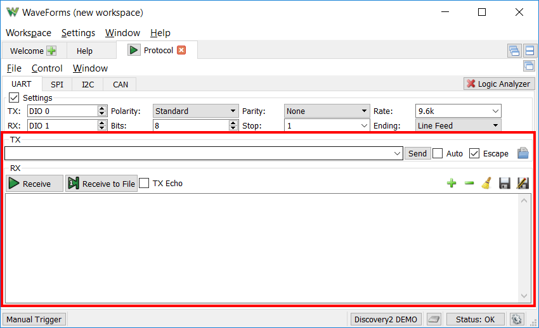539x328 pixels.
Task: Select the UART tab
Action: click(22, 84)
